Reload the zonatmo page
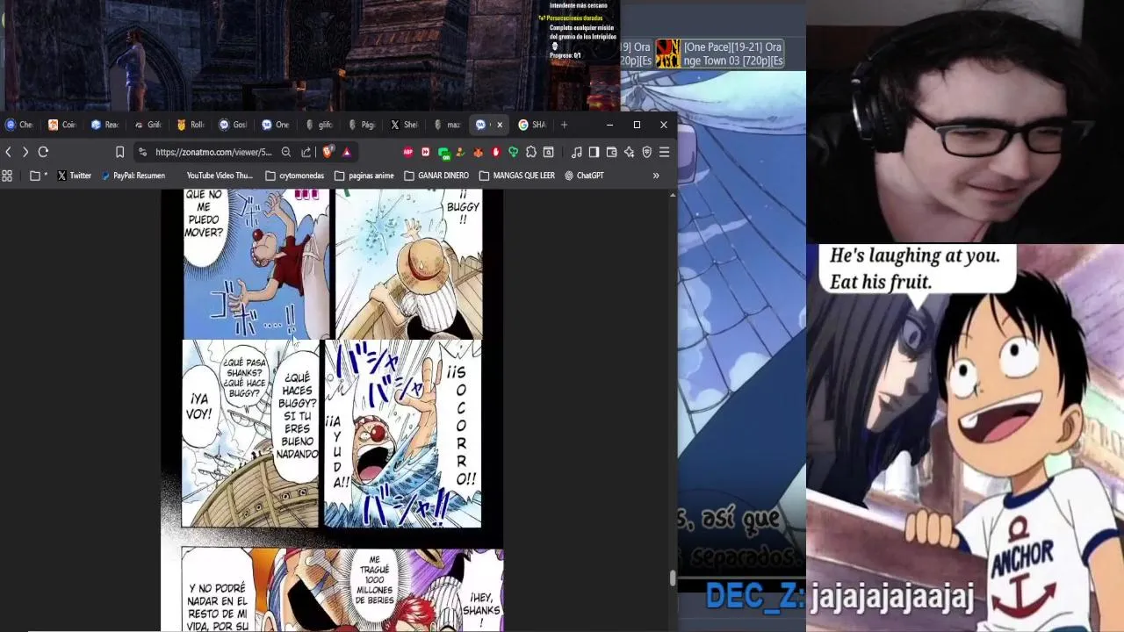This screenshot has width=1124, height=632. pos(43,152)
